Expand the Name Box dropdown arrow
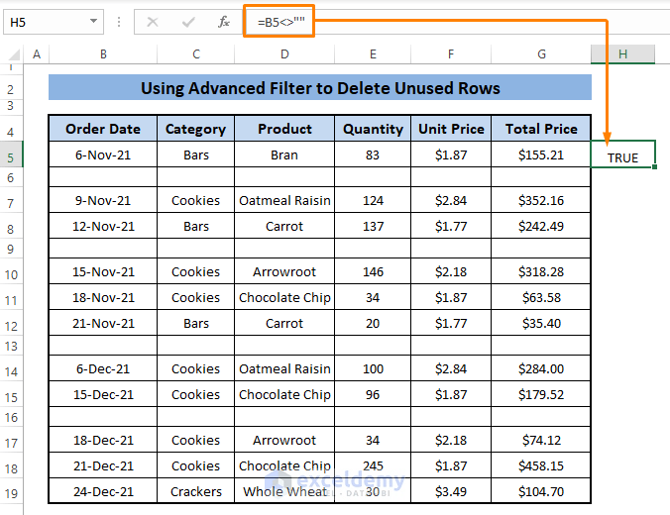 [x=93, y=22]
